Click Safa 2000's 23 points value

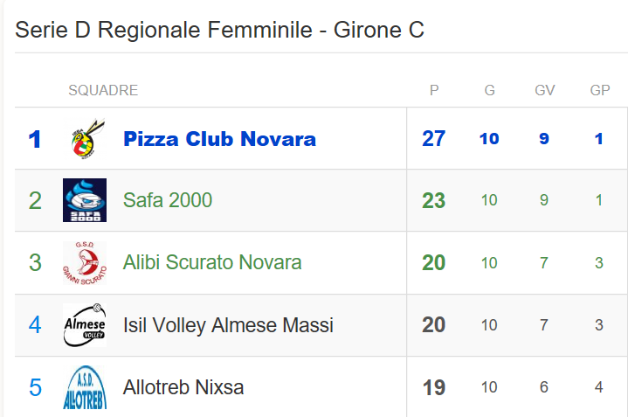(x=434, y=200)
